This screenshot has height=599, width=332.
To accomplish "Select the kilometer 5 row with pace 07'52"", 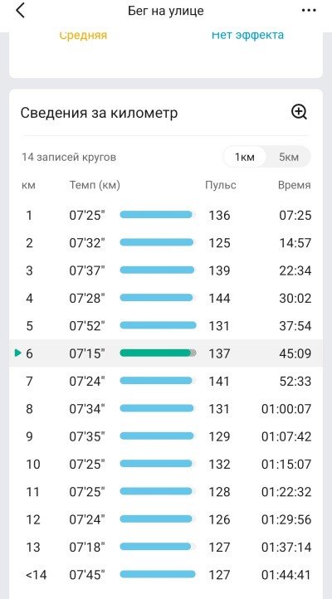I will (x=166, y=325).
